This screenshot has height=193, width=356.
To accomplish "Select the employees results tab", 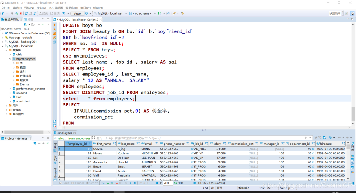I will point(64,133).
